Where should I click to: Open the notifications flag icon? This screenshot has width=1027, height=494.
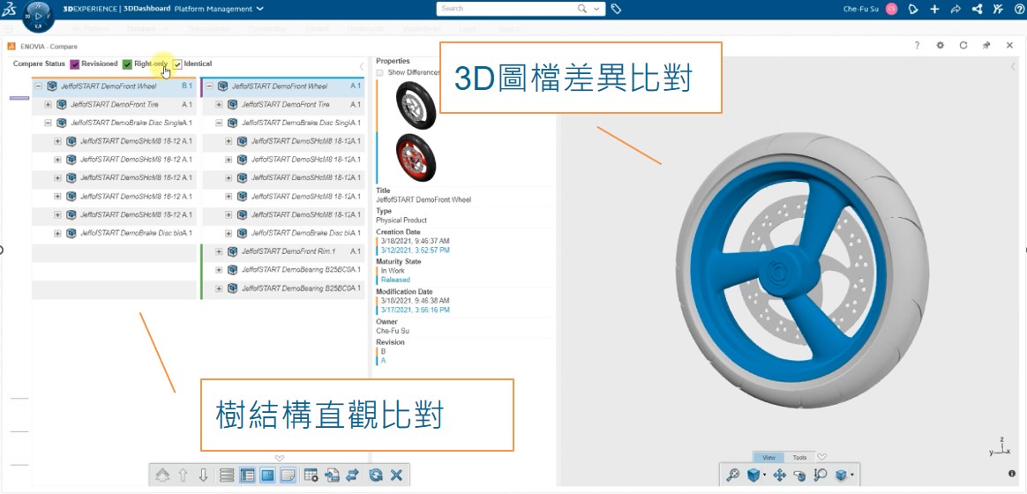point(913,9)
